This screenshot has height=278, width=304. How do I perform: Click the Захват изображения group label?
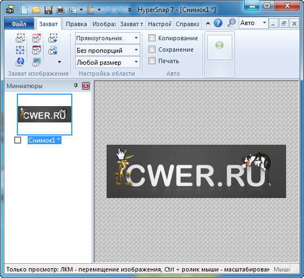point(38,73)
